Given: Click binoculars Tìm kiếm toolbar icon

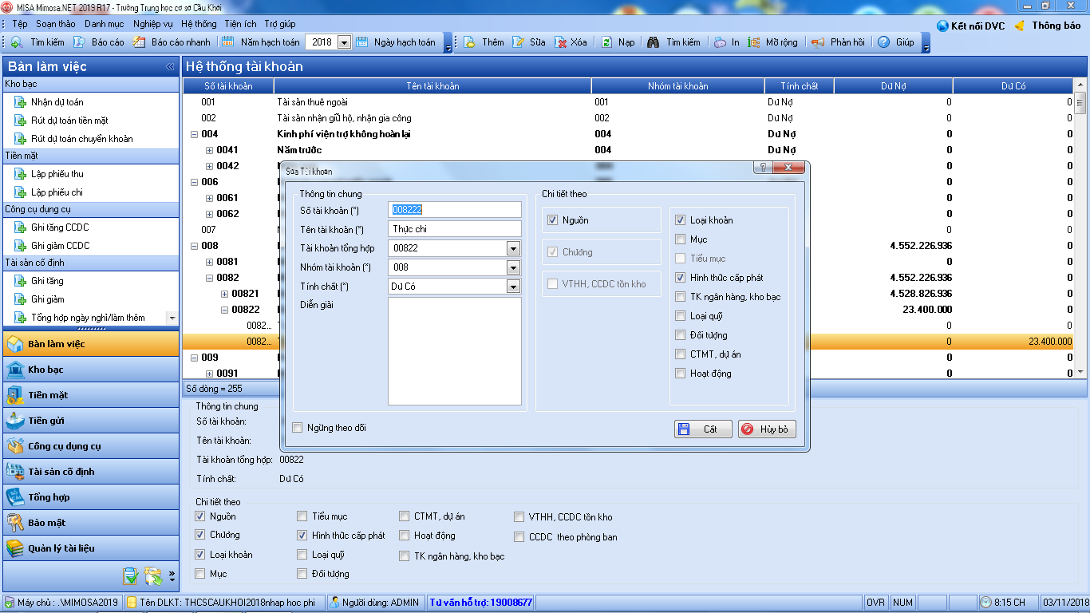Looking at the screenshot, I should tap(653, 42).
